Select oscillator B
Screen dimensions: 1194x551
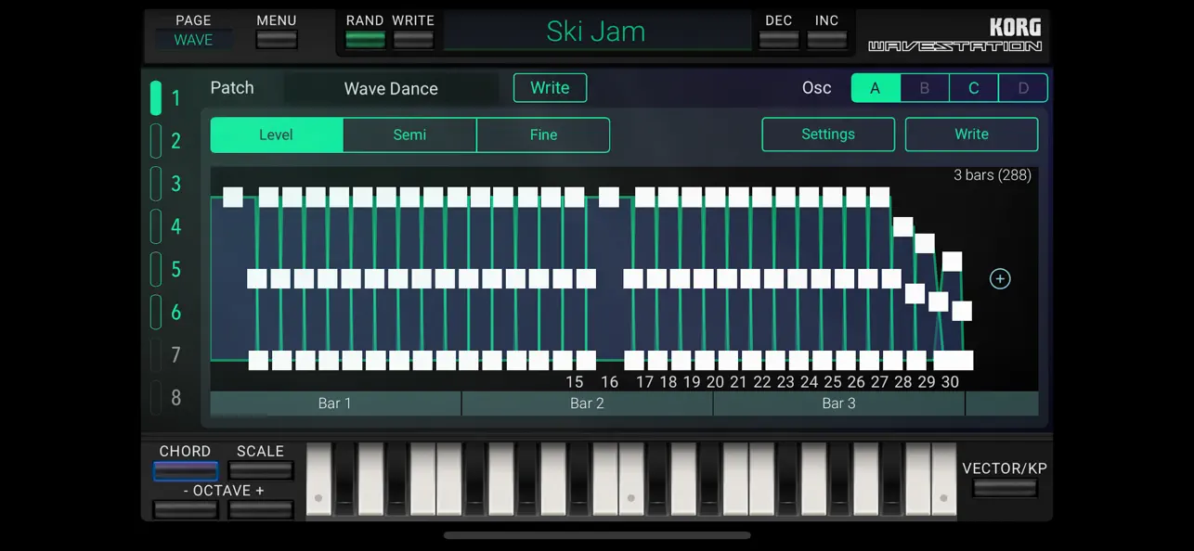click(x=925, y=88)
